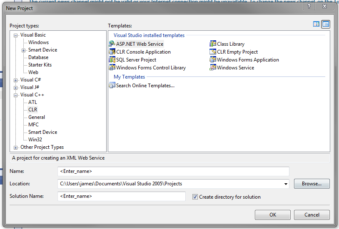
Task: Pick the Windows Forms Application icon
Action: point(213,60)
